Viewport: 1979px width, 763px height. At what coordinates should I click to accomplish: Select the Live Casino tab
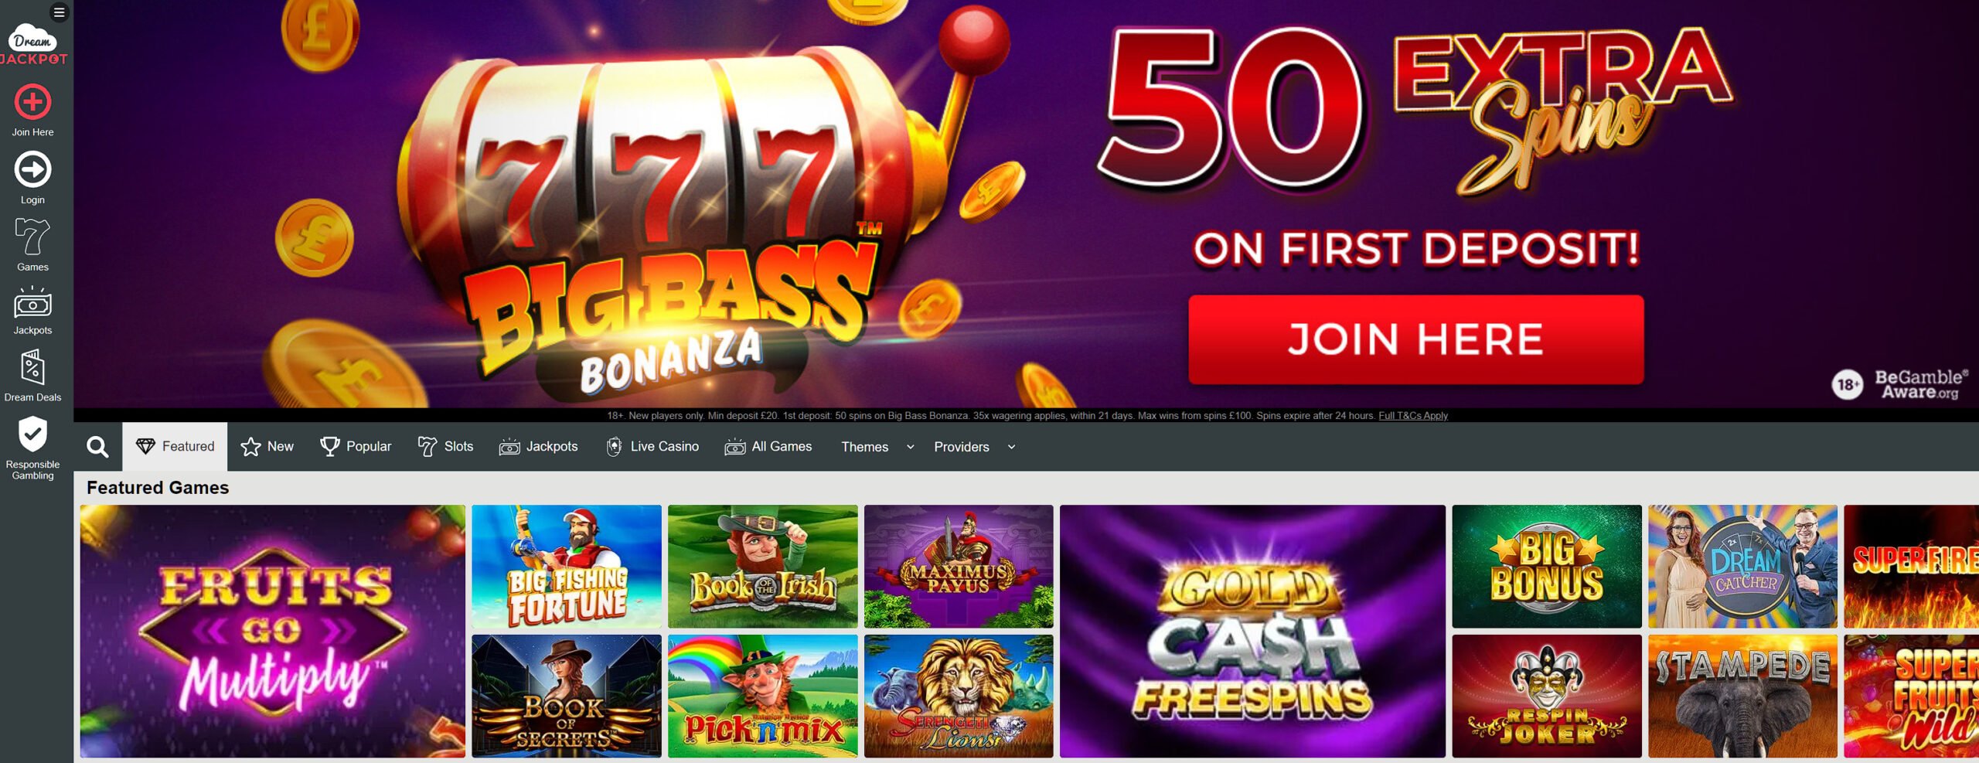coord(652,447)
